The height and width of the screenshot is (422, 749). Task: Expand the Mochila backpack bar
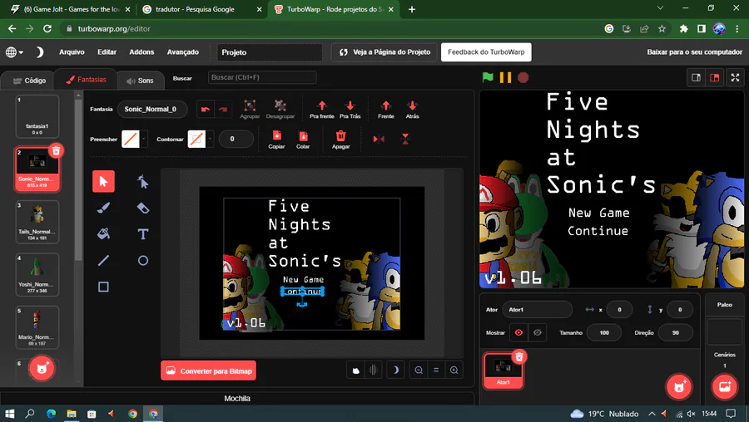point(237,398)
